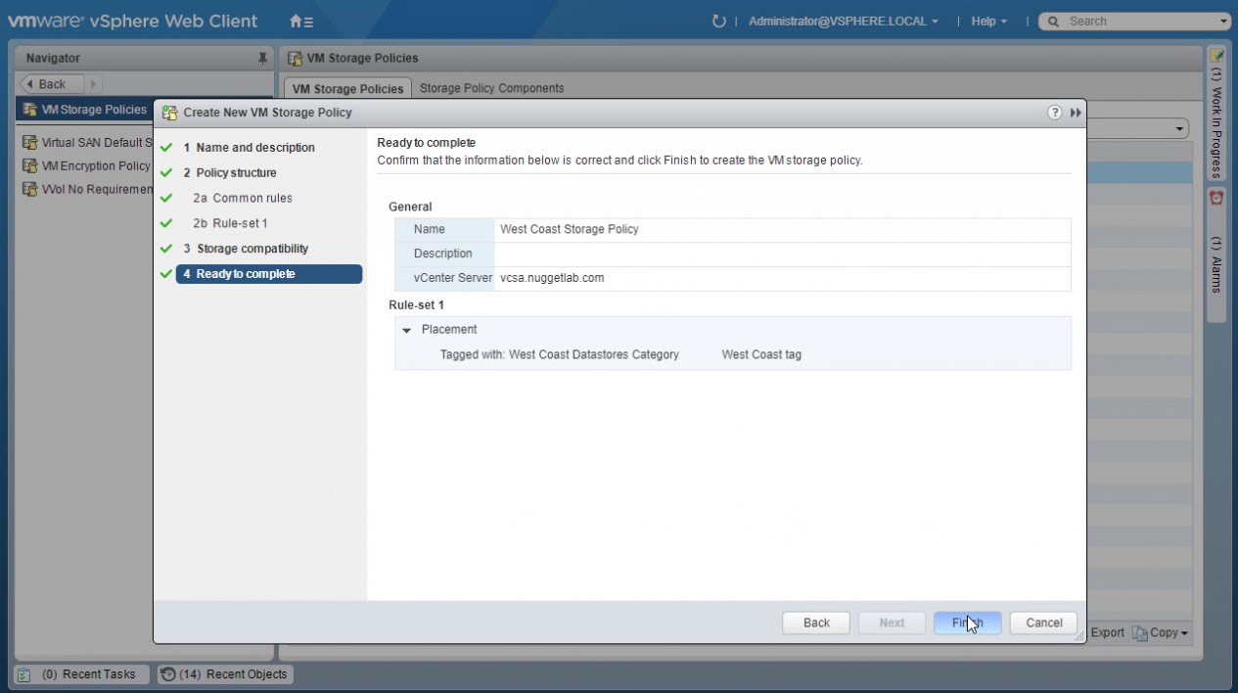Click the home menu icon

tap(300, 22)
